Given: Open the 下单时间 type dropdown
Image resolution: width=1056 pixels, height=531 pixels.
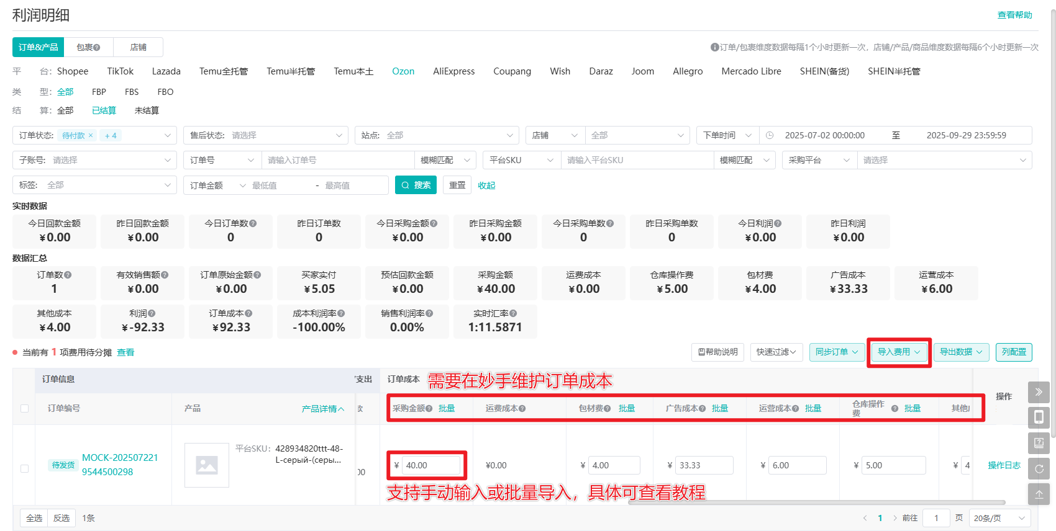Looking at the screenshot, I should click(x=727, y=135).
